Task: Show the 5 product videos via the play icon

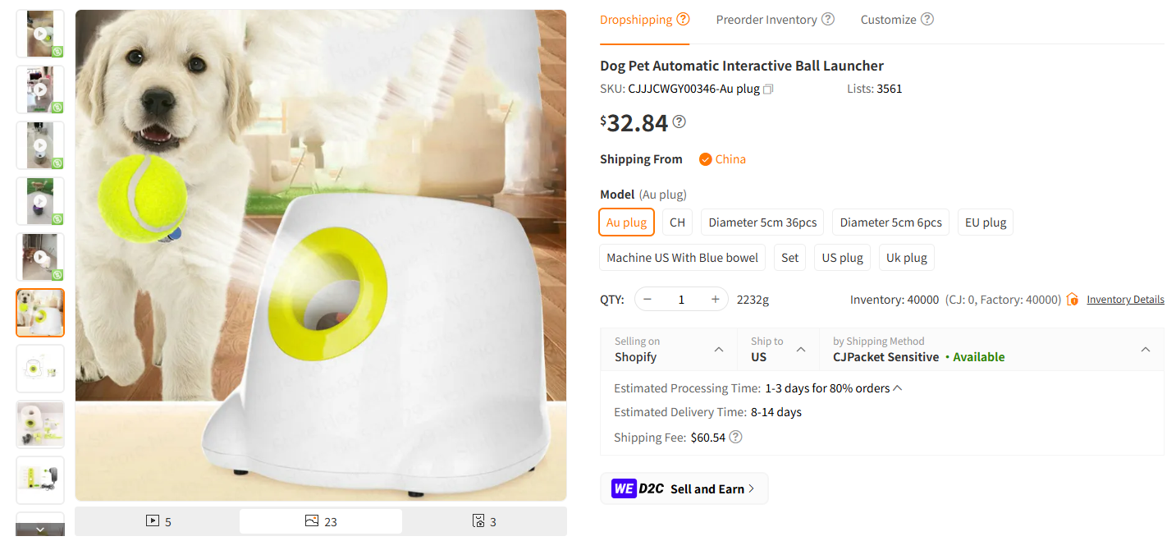Action: click(153, 520)
